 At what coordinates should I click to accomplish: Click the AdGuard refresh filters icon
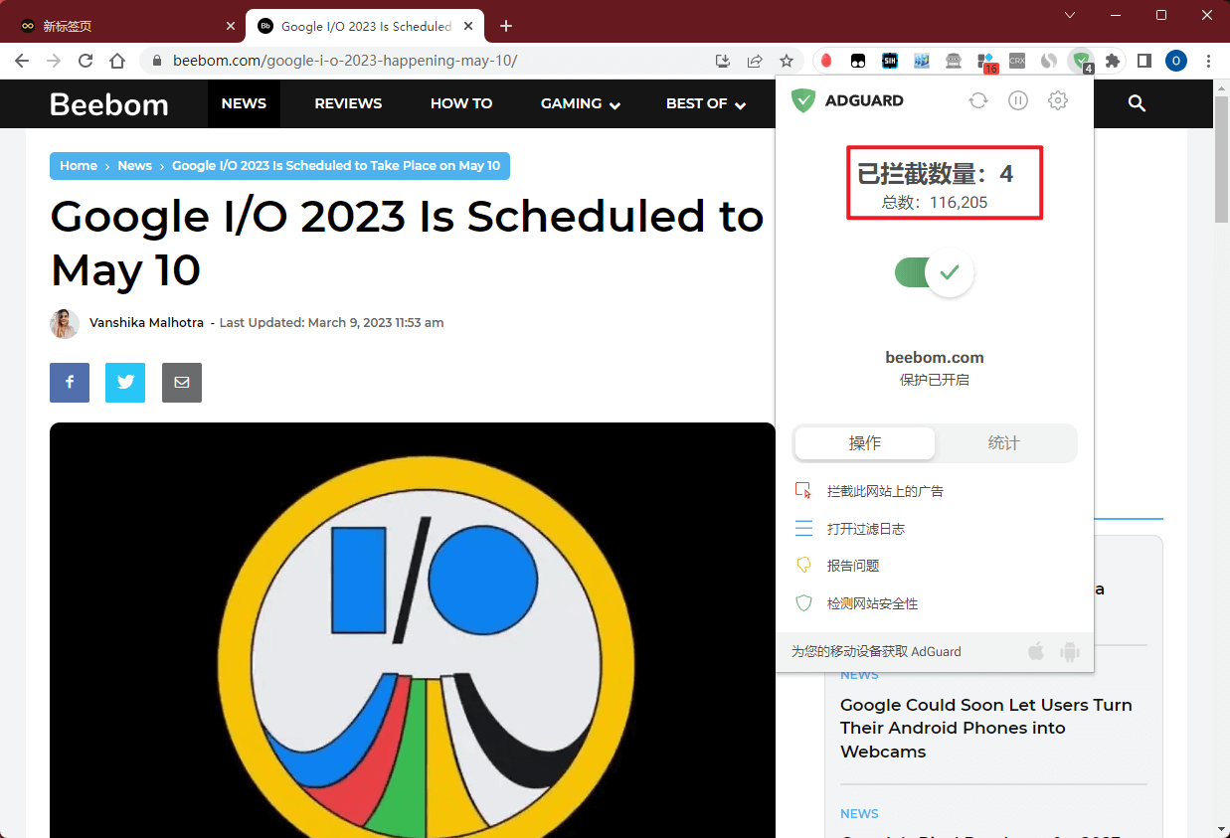point(977,100)
